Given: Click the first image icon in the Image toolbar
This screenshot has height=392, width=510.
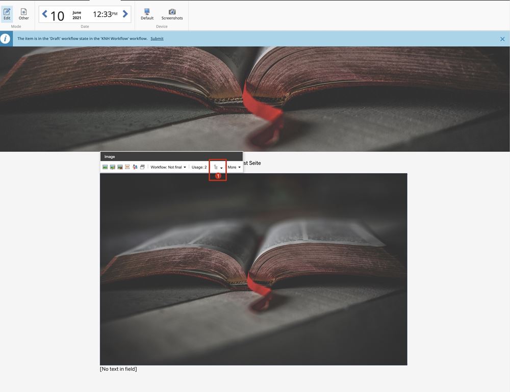Looking at the screenshot, I should tap(105, 167).
